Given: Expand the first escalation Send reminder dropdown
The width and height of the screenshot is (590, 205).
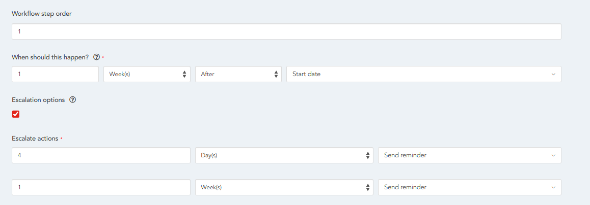Looking at the screenshot, I should tap(469, 155).
